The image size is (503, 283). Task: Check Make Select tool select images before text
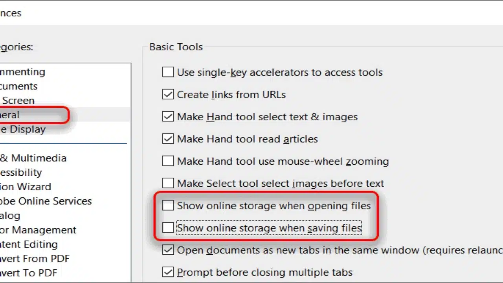pyautogui.click(x=168, y=183)
